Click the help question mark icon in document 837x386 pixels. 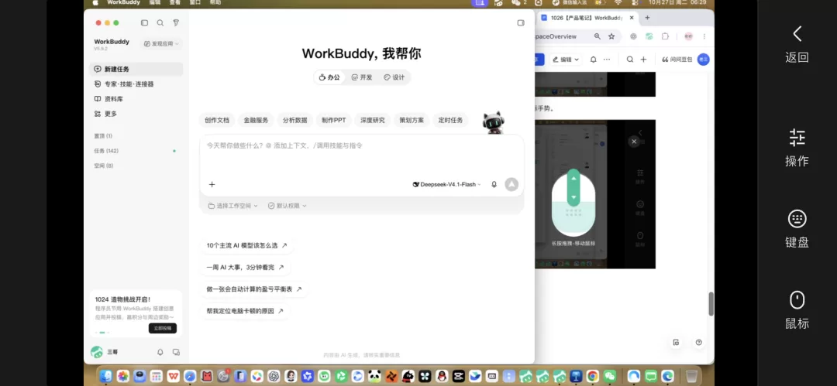click(699, 342)
